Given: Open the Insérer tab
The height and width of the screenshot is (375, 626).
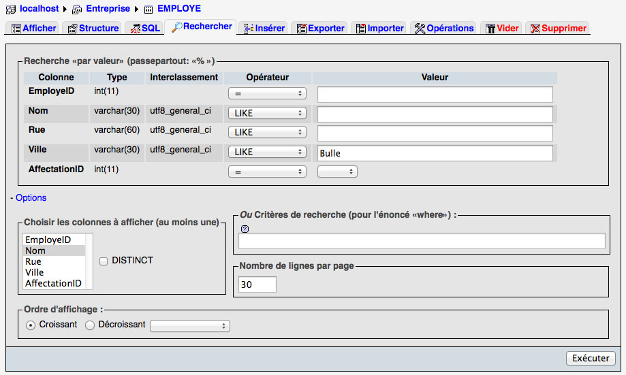Looking at the screenshot, I should [264, 28].
